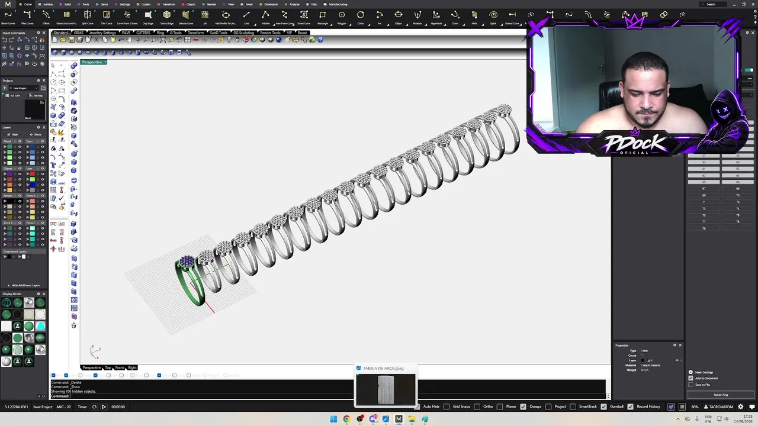Open the Windows Start menu
Viewport: 758px width, 426px height.
[x=333, y=419]
